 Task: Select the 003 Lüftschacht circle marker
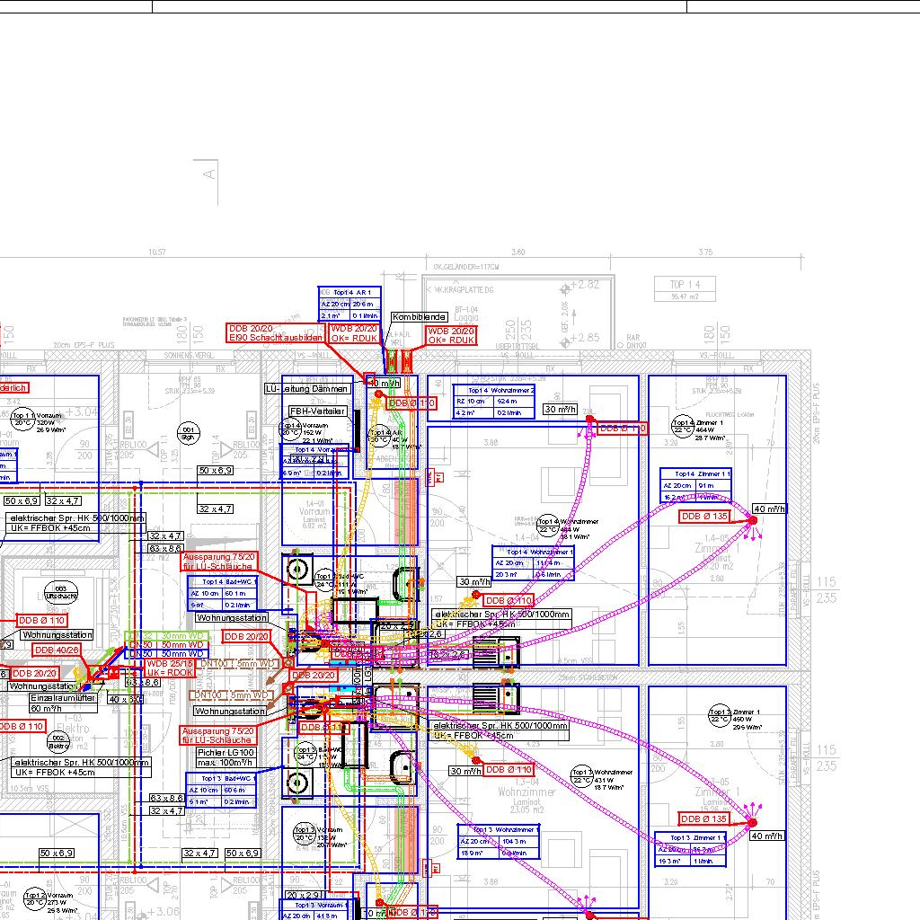59,592
